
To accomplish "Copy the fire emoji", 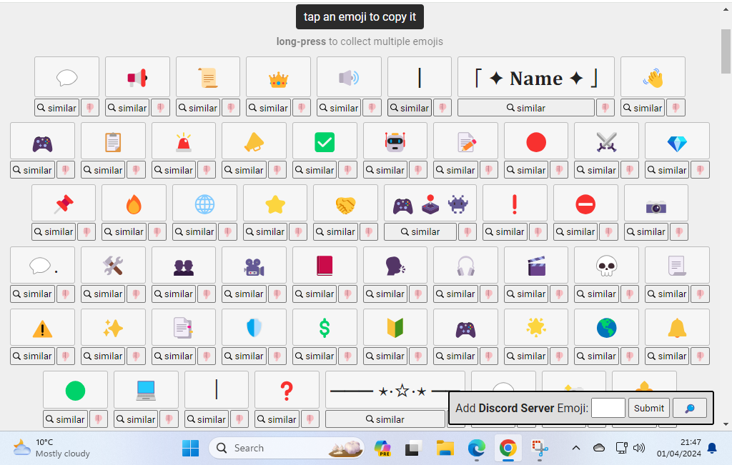I will coord(134,204).
